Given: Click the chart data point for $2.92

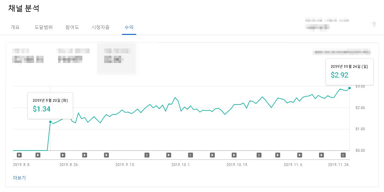Looking at the screenshot, I should [x=349, y=88].
